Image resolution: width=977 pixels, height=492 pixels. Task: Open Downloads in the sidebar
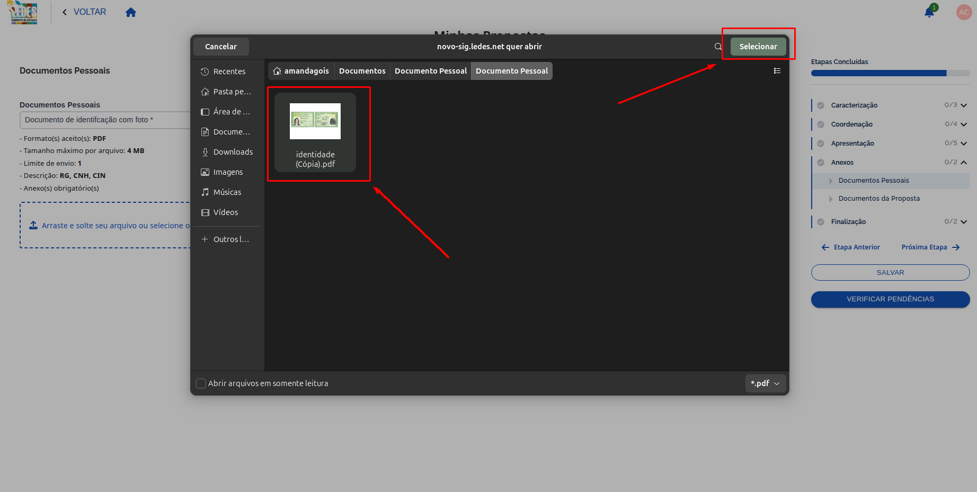pos(228,152)
